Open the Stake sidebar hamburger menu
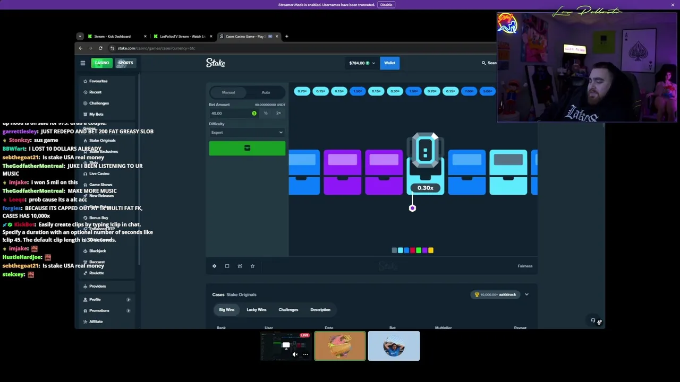 point(83,63)
